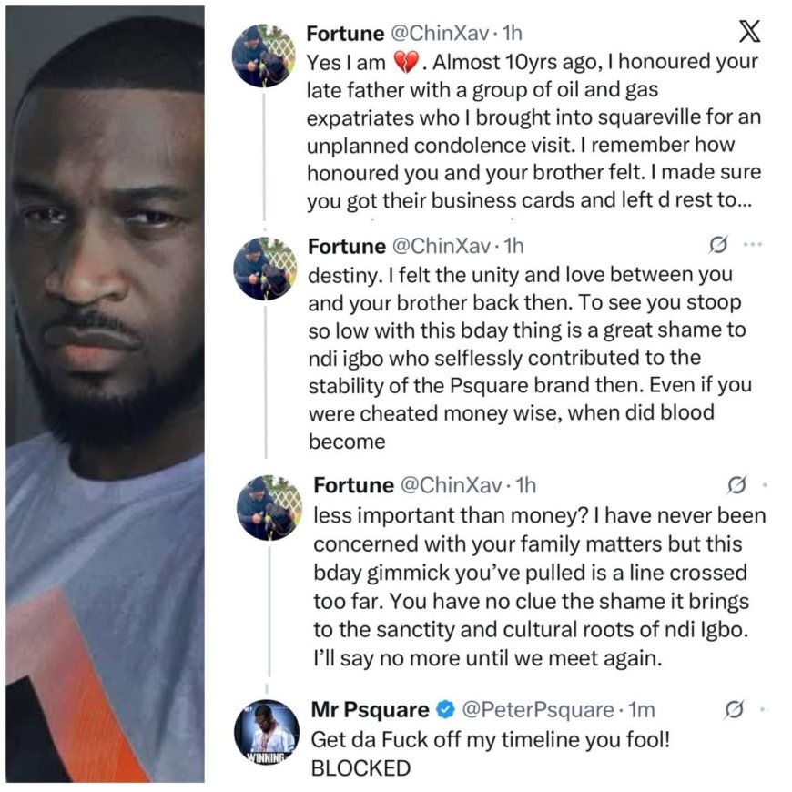The height and width of the screenshot is (792, 792).
Task: Open the @ChinXav handle link
Action: click(x=439, y=33)
